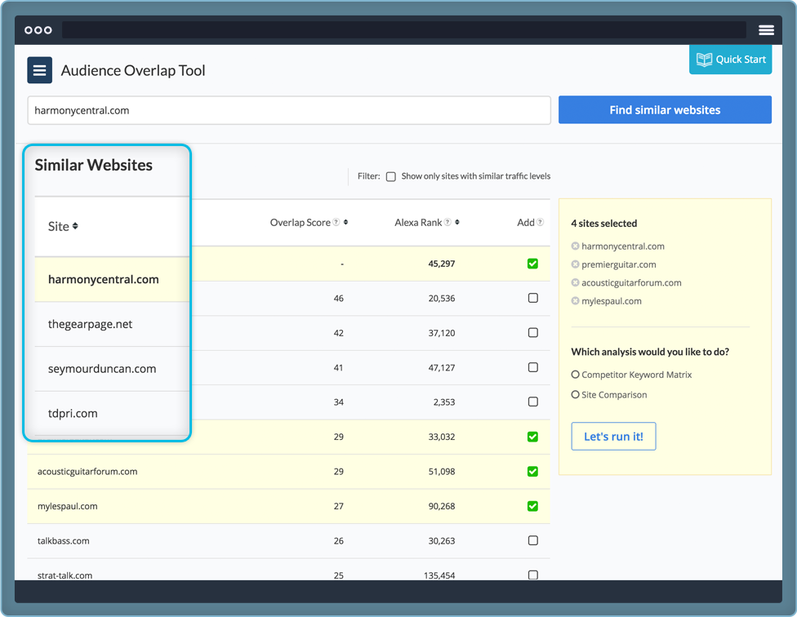
Task: Sort by Alexa Rank using its arrows
Action: point(457,223)
